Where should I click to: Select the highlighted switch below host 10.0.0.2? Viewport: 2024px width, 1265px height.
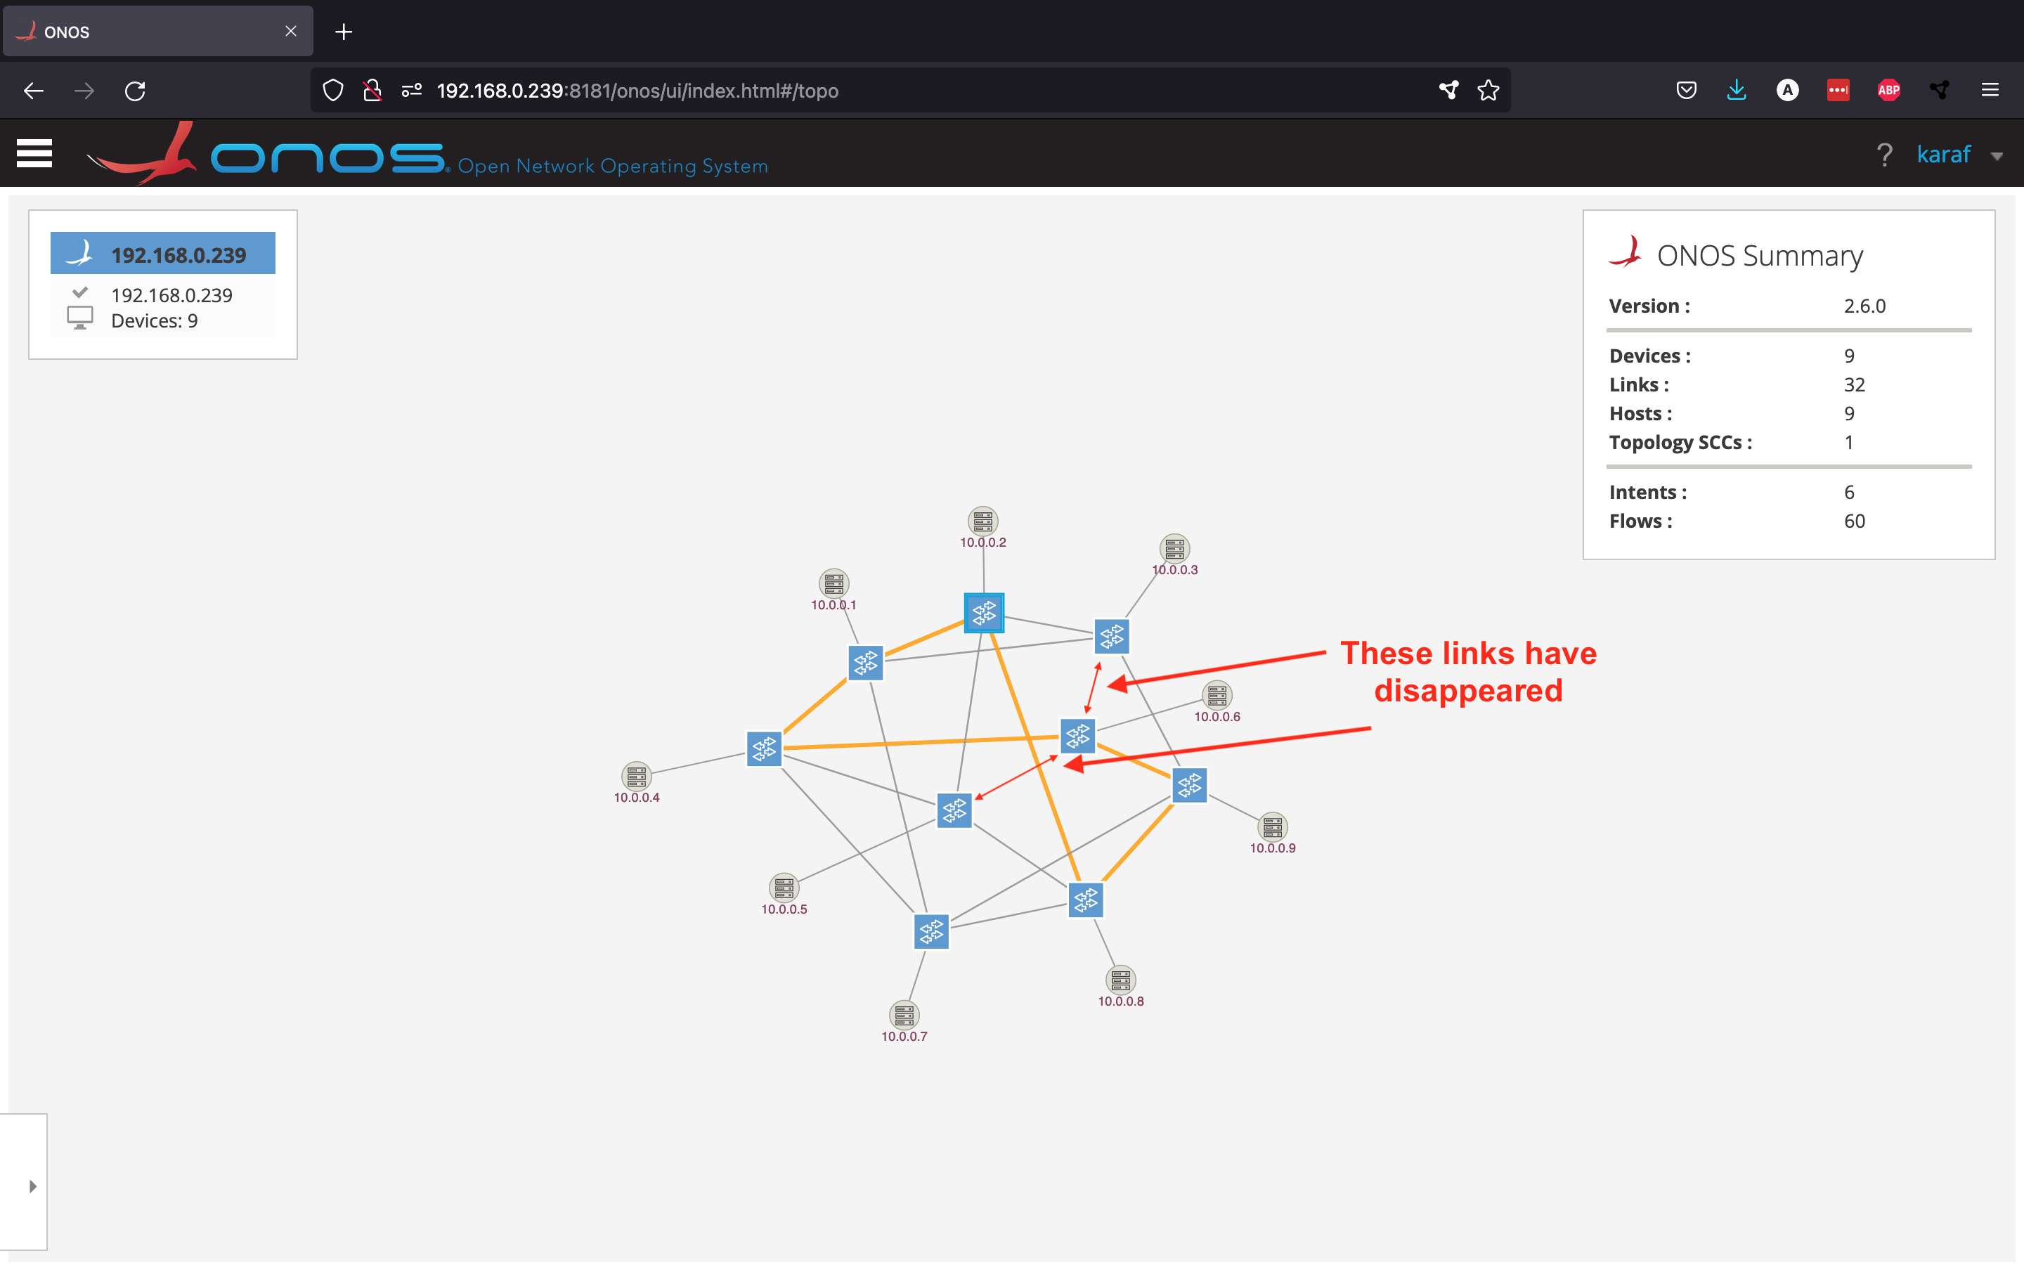[x=984, y=614]
